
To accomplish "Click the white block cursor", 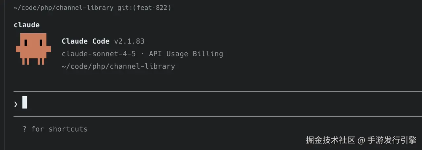I will 25,102.
